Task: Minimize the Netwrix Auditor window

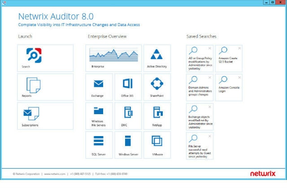Action: (266, 2)
